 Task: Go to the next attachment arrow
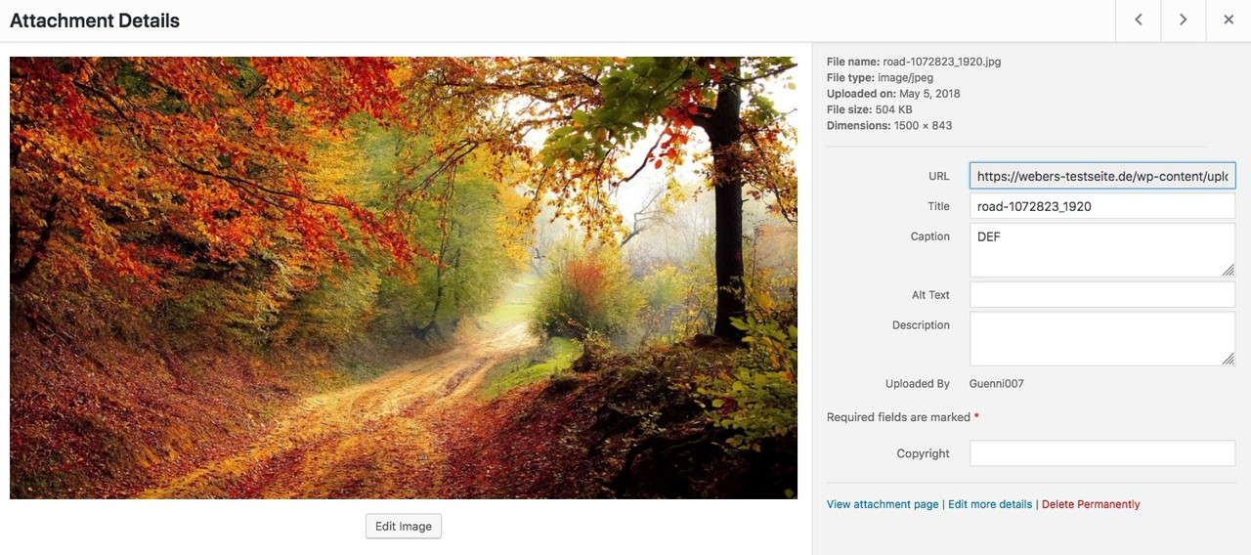(x=1184, y=21)
